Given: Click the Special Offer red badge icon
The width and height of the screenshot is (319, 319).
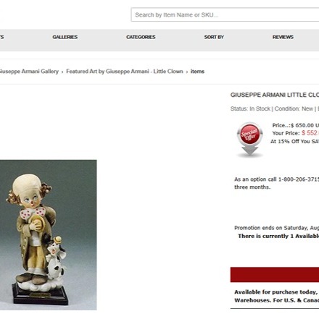Looking at the screenshot, I should [250, 134].
